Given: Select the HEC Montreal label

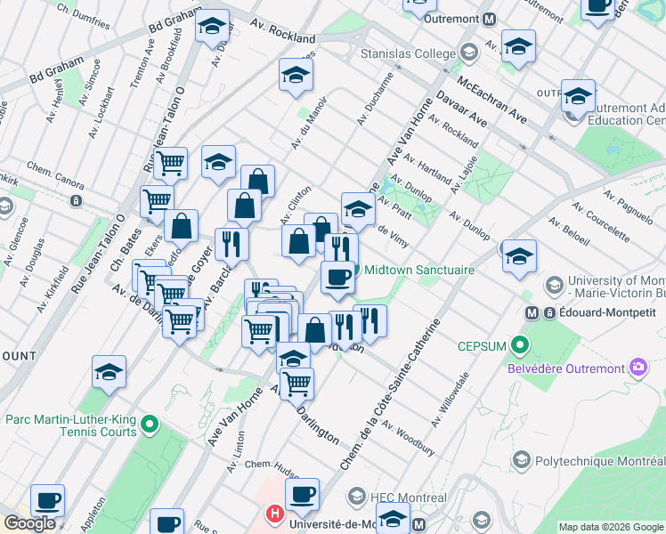Looking at the screenshot, I should (409, 498).
